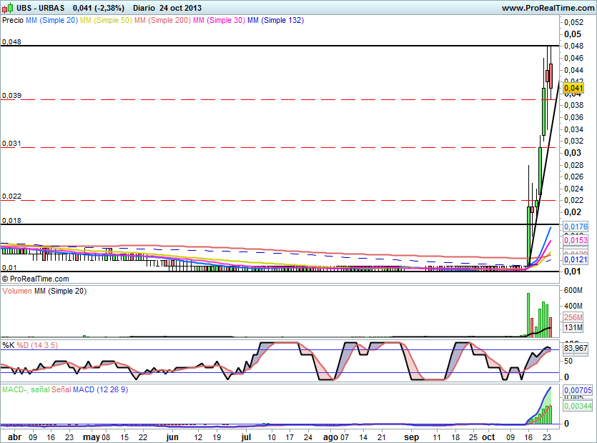This screenshot has width=597, height=443.
Task: Select the 0,031 red dashed line label
Action: click(11, 144)
